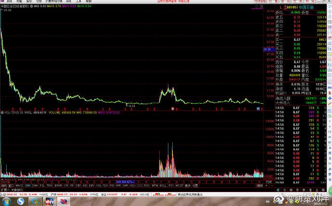Expand the 更多 indicators list
This screenshot has width=332, height=206.
(188, 185)
